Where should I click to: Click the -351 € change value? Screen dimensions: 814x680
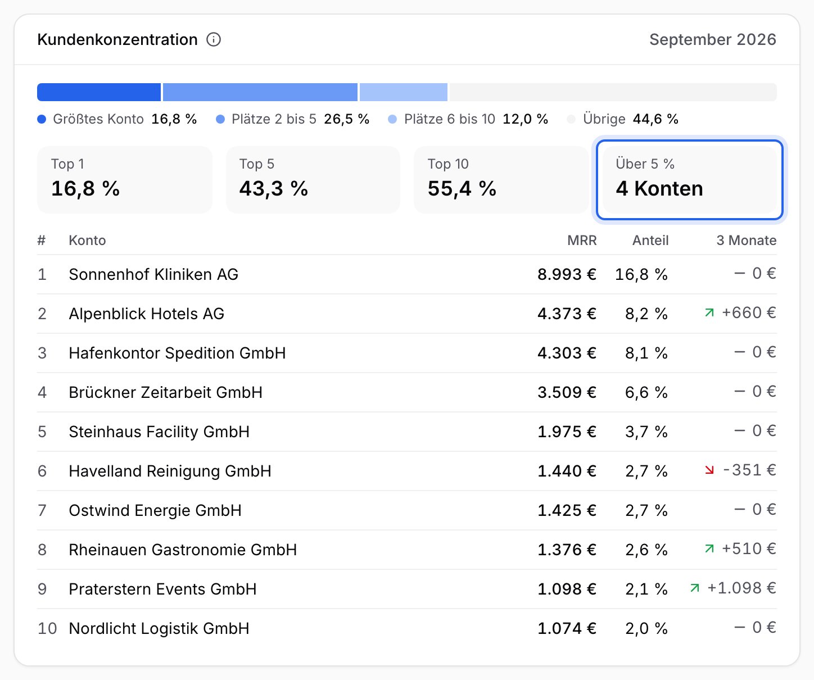[x=749, y=470]
